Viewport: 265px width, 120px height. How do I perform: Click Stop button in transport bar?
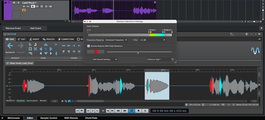pyautogui.click(x=138, y=111)
